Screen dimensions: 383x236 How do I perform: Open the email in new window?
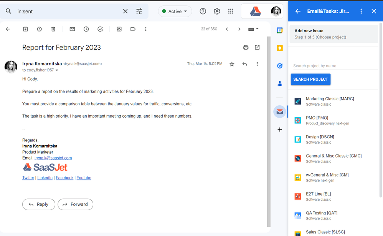tap(257, 47)
